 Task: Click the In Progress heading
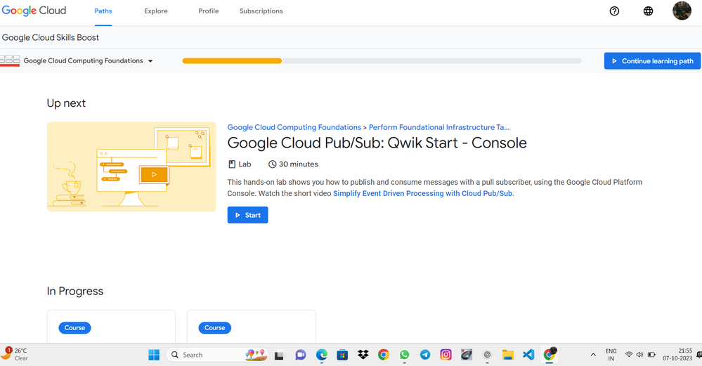click(x=75, y=292)
